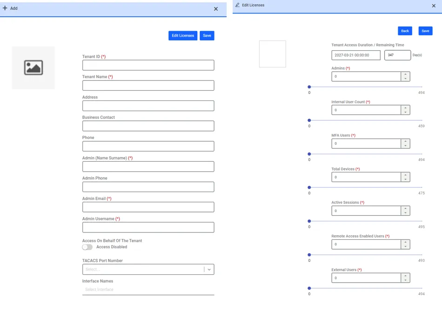The image size is (442, 311).
Task: Decrease MFA Users with down arrow
Action: click(x=405, y=146)
